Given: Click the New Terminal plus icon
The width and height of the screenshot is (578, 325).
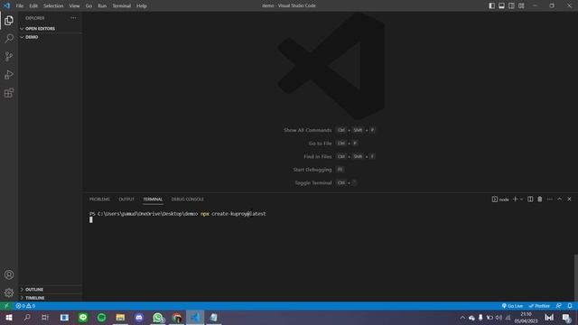Looking at the screenshot, I should (515, 199).
